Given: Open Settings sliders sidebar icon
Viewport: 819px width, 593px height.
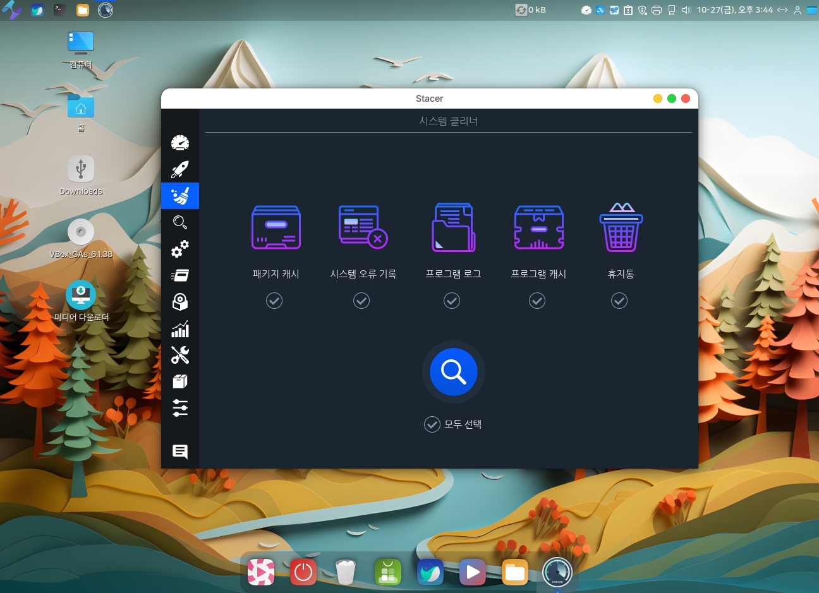Looking at the screenshot, I should point(180,408).
